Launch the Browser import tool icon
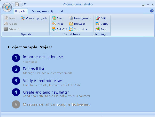This screenshot has height=117, width=155. 71,24
